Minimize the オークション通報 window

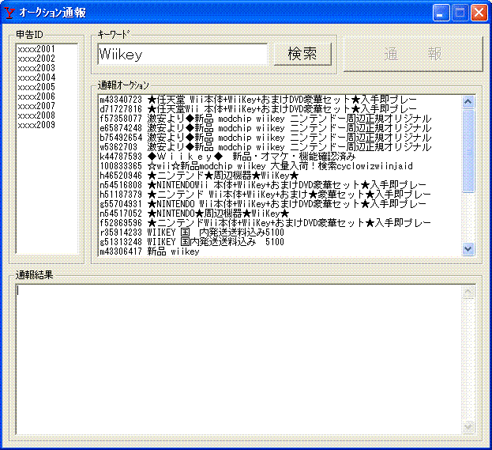(x=441, y=13)
